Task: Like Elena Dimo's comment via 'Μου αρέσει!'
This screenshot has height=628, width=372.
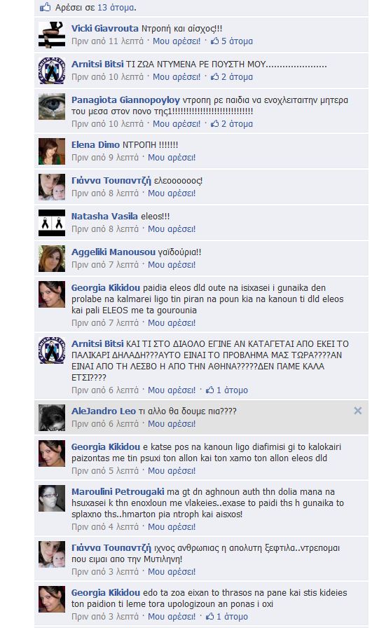Action: [x=172, y=158]
